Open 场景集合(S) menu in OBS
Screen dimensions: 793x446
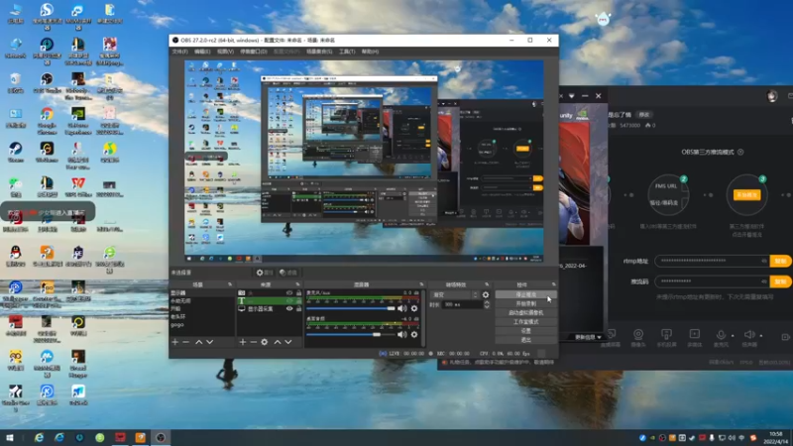pyautogui.click(x=319, y=52)
